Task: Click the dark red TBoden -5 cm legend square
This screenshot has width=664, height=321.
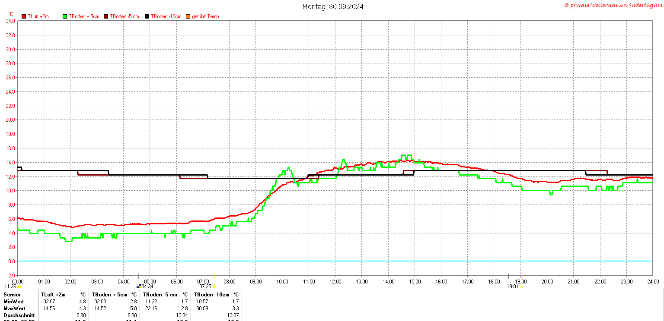Action: coord(106,16)
